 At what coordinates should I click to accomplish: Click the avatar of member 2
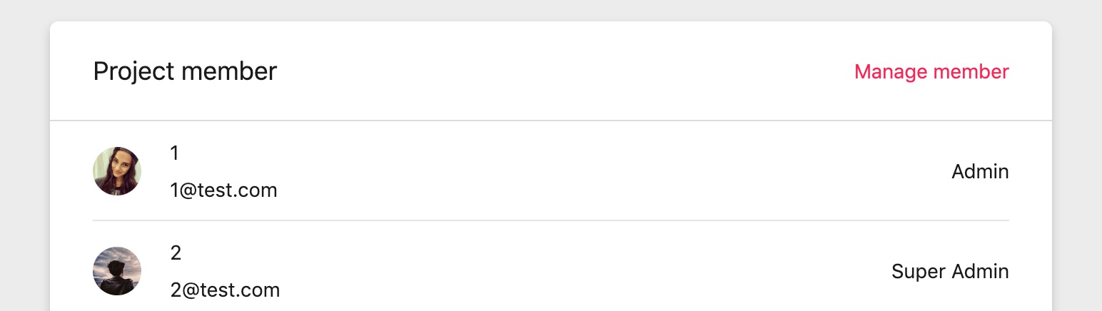pyautogui.click(x=117, y=271)
